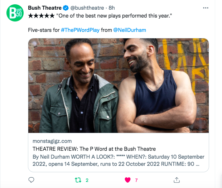Open the @bushtheatre handle link
Image resolution: width=222 pixels, height=188 pixels.
coord(87,8)
